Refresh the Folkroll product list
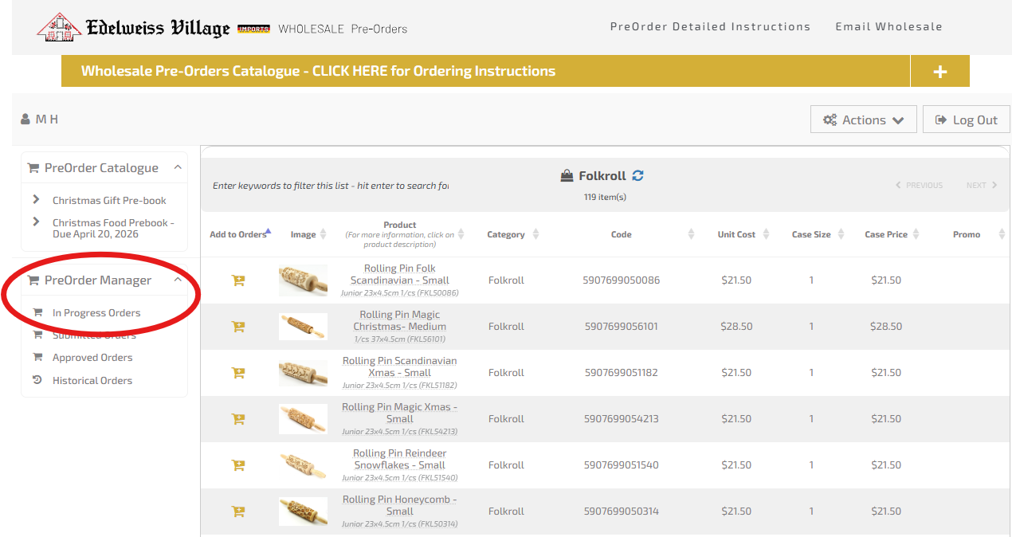This screenshot has width=1012, height=537. [x=637, y=176]
